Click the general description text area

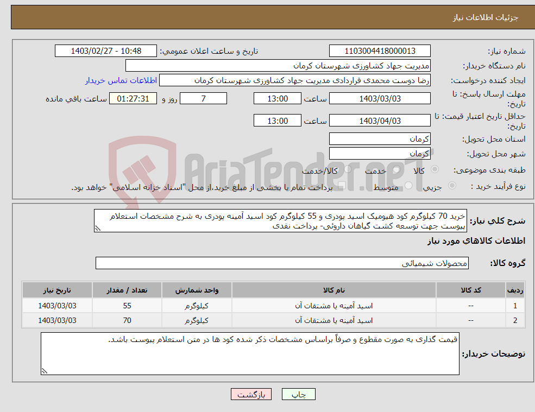click(280, 221)
